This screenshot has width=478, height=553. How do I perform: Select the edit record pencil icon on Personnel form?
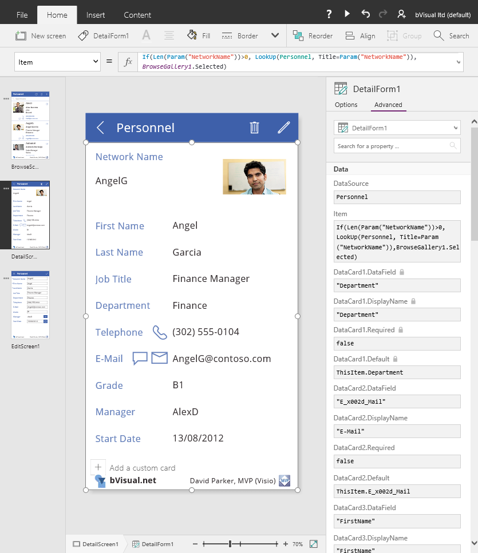click(283, 128)
